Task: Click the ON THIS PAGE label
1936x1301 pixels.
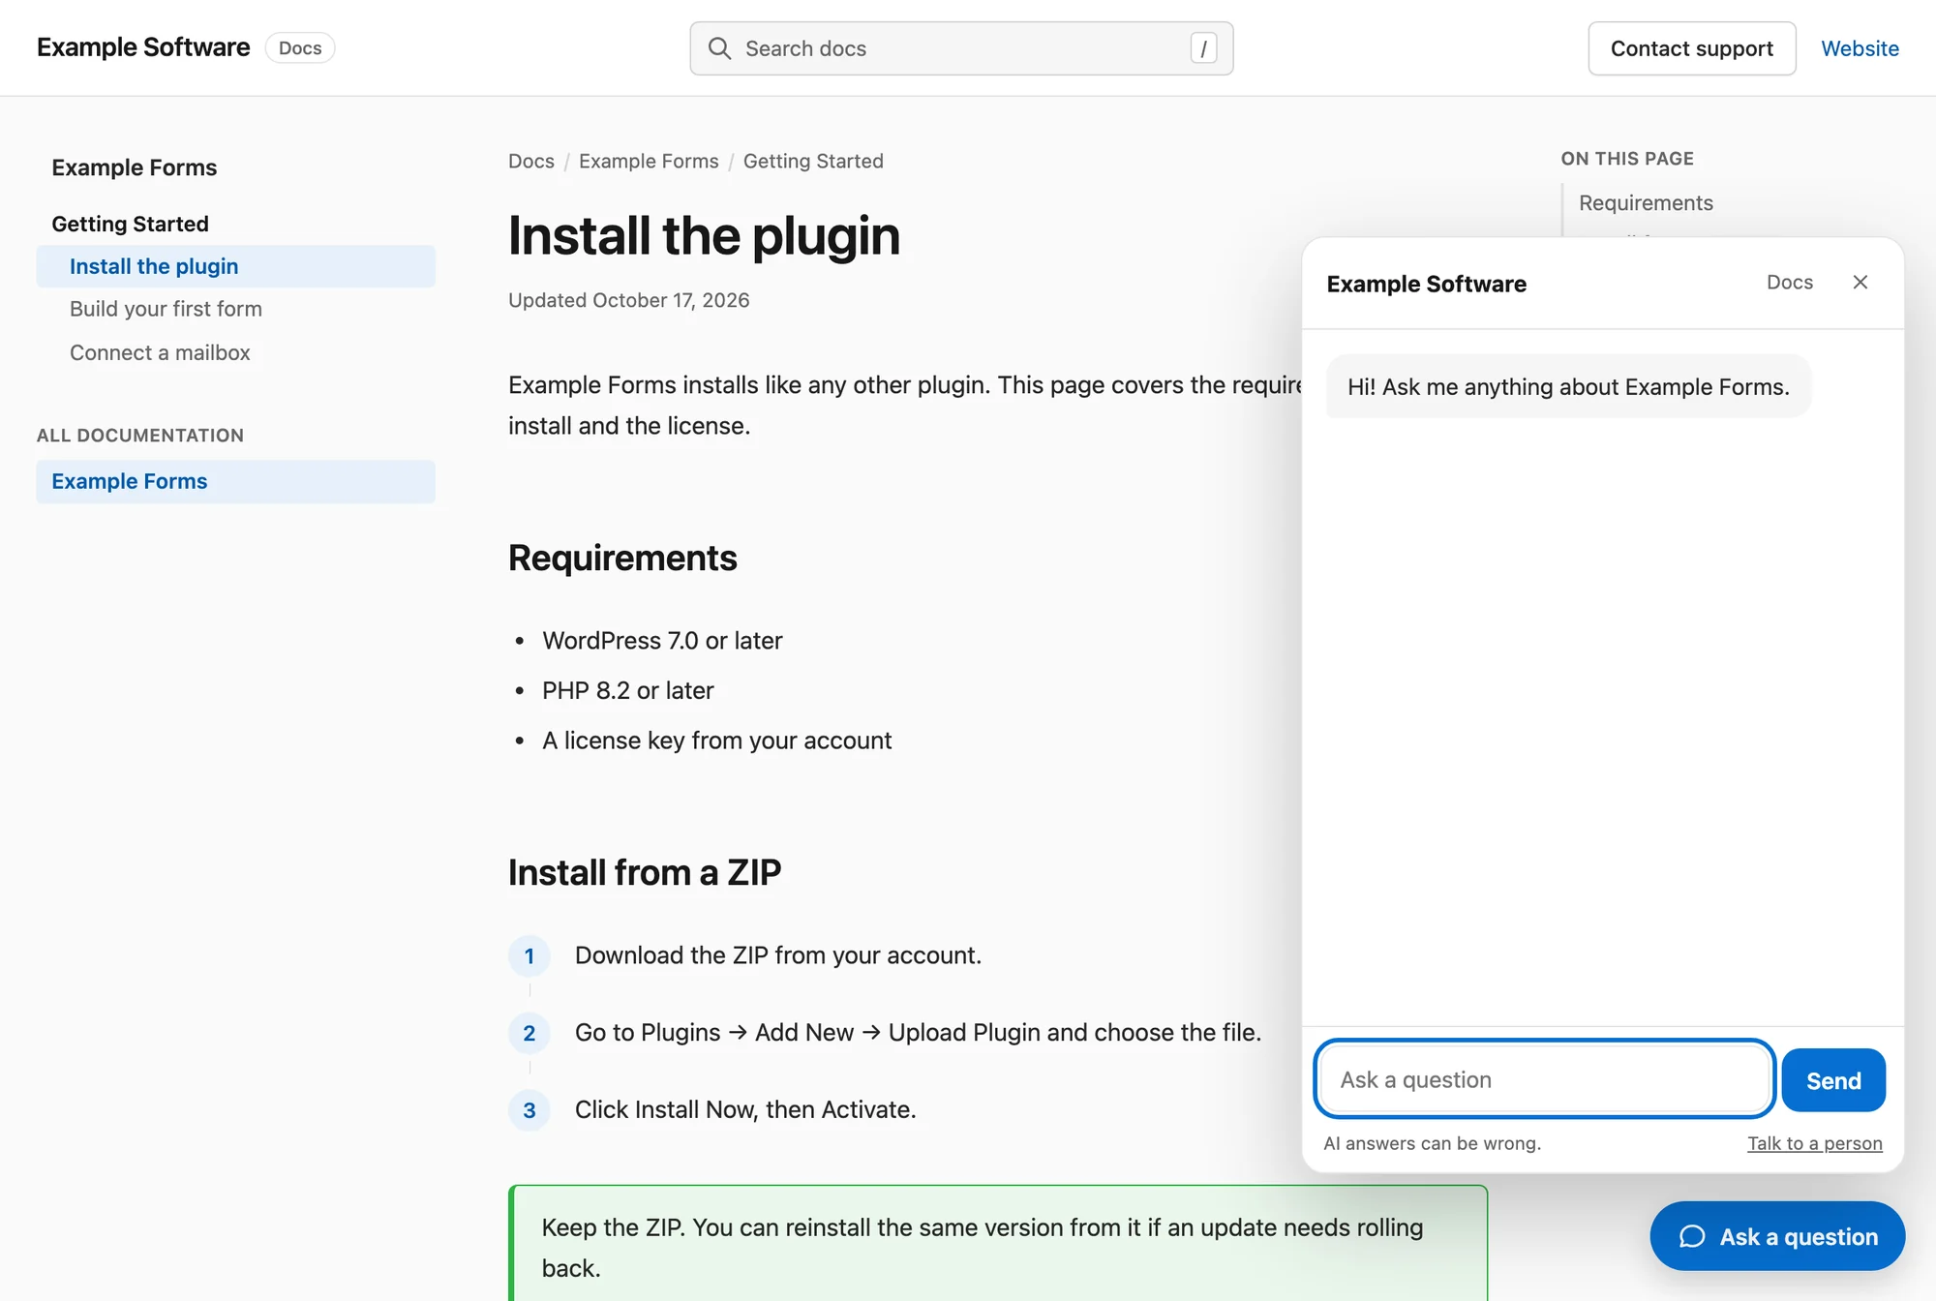Action: [1627, 159]
